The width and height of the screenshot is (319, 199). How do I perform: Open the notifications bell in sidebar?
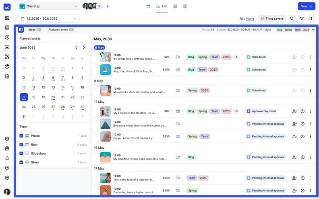7,158
